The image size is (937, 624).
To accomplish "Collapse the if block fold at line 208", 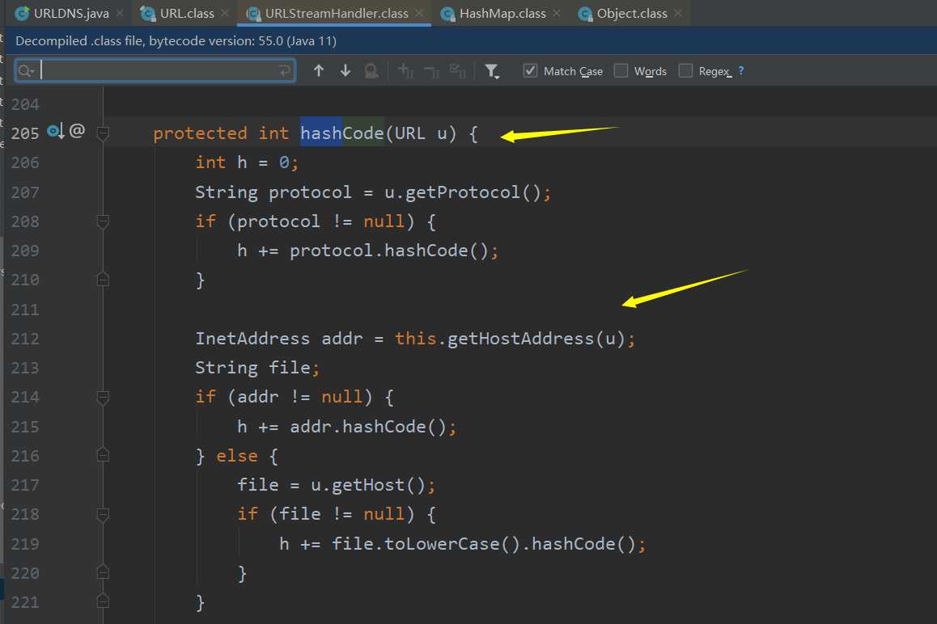I will point(103,221).
